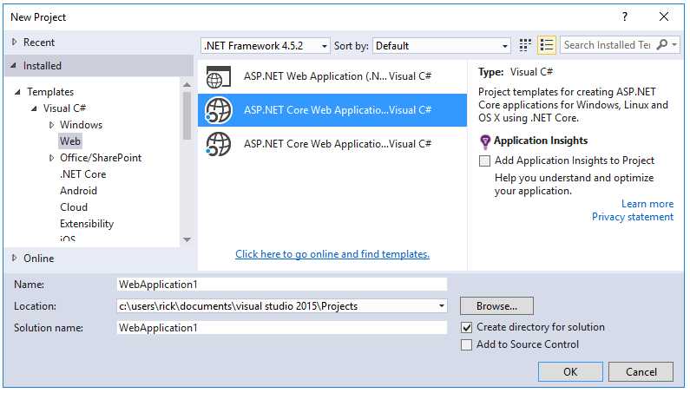Select the Cloud tree item
690x393 pixels.
(x=74, y=207)
